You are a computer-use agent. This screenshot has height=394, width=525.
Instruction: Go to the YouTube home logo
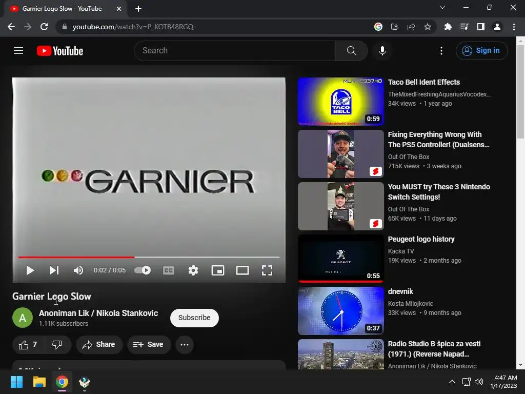point(60,51)
